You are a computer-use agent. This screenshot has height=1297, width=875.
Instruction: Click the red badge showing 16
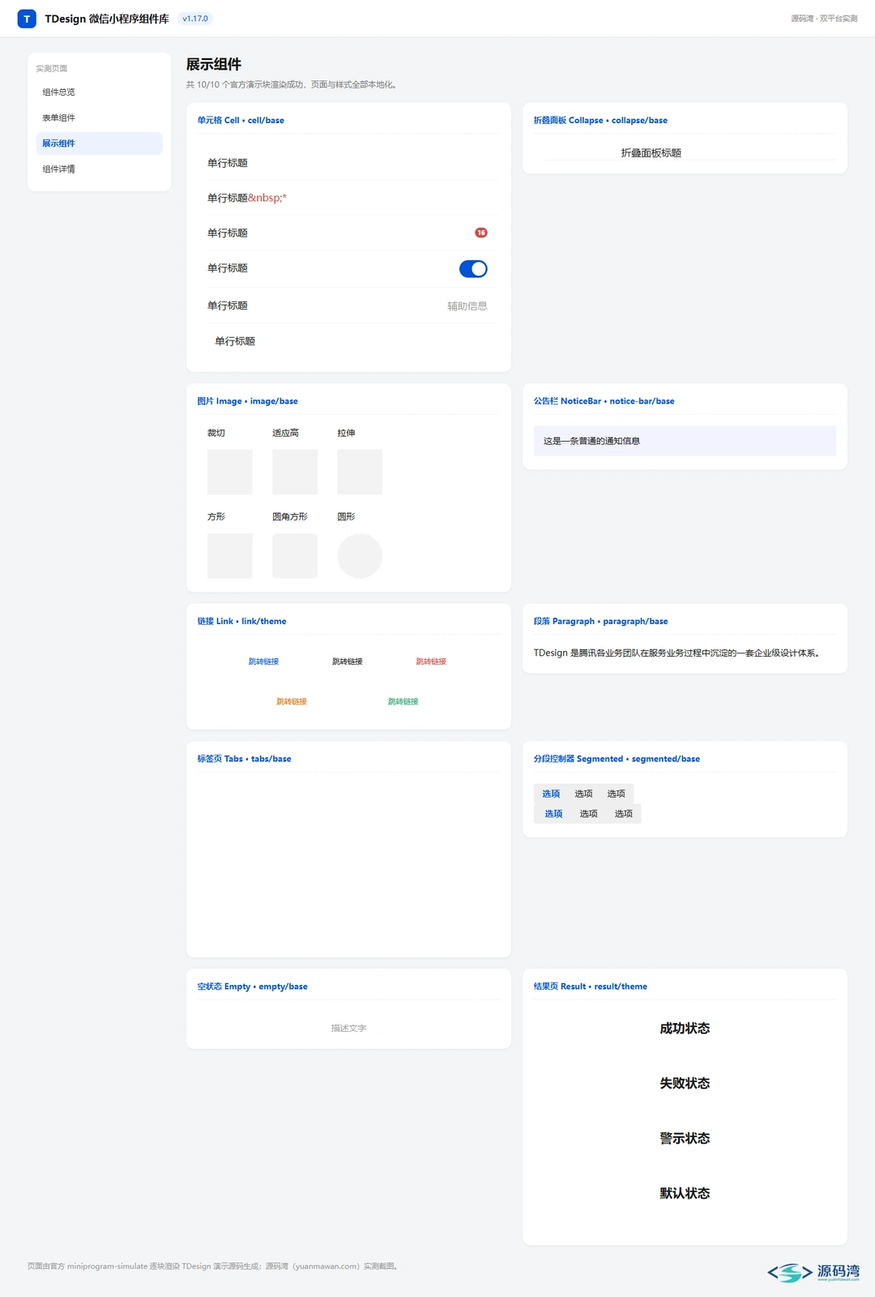[481, 233]
